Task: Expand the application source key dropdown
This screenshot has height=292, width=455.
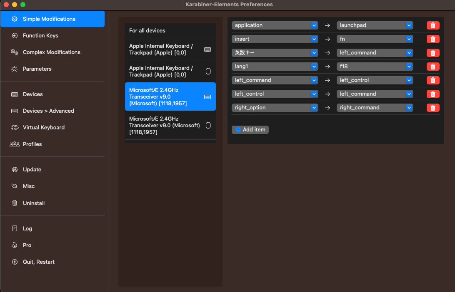Action: [275, 25]
